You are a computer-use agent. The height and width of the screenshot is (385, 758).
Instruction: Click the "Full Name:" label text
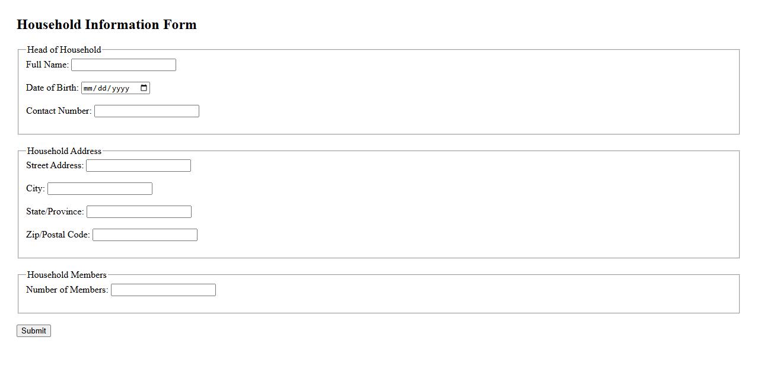pyautogui.click(x=47, y=65)
